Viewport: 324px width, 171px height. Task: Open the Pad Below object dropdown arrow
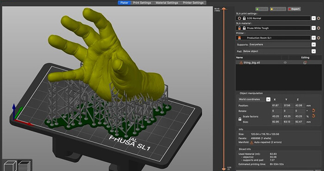coord(313,51)
